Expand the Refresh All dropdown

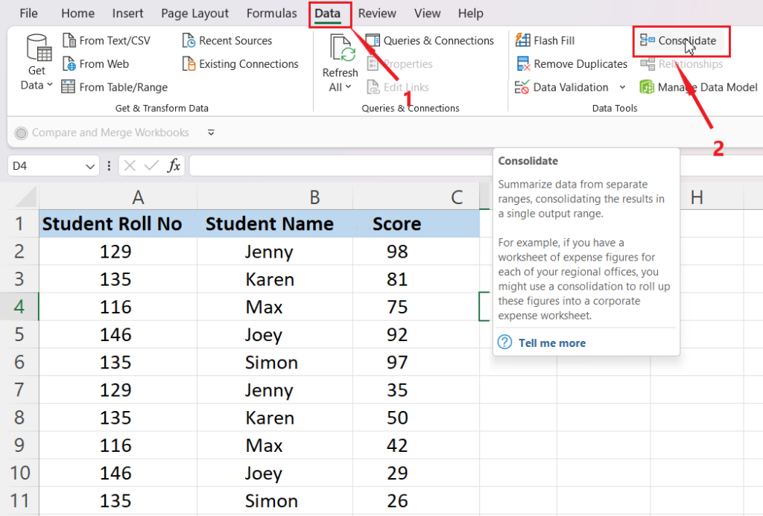point(347,88)
